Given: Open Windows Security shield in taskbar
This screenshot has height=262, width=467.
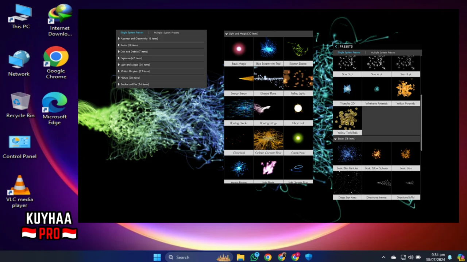Looking at the screenshot, I should tap(309, 257).
